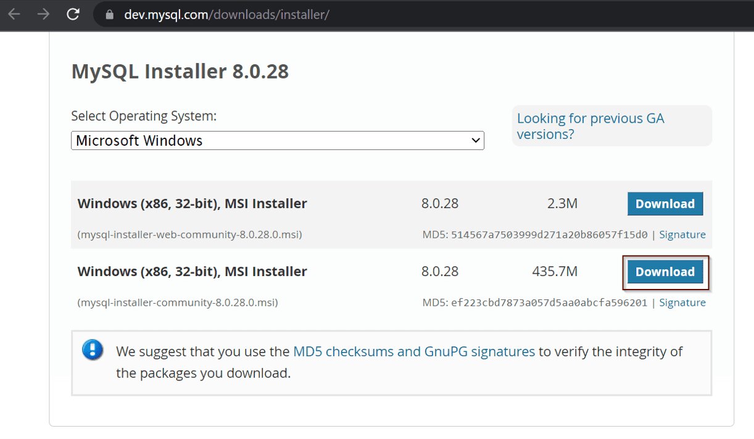Click the mysql-installer-web-community-8.0.28.0.msi filename
Screen dimensions: 754x439
coord(189,235)
